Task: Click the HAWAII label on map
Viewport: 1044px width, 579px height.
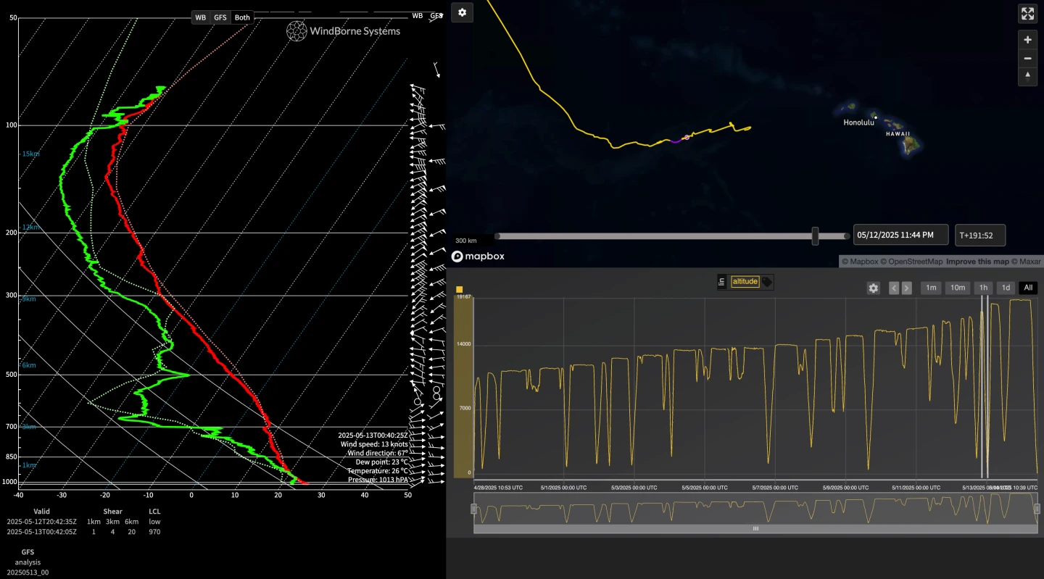Action: pos(899,134)
